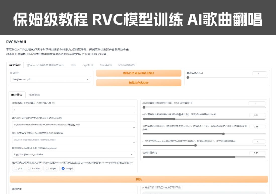Screen dimensions: 276x194
Task: Click the 输出信息 output info label
Action: pos(17,188)
